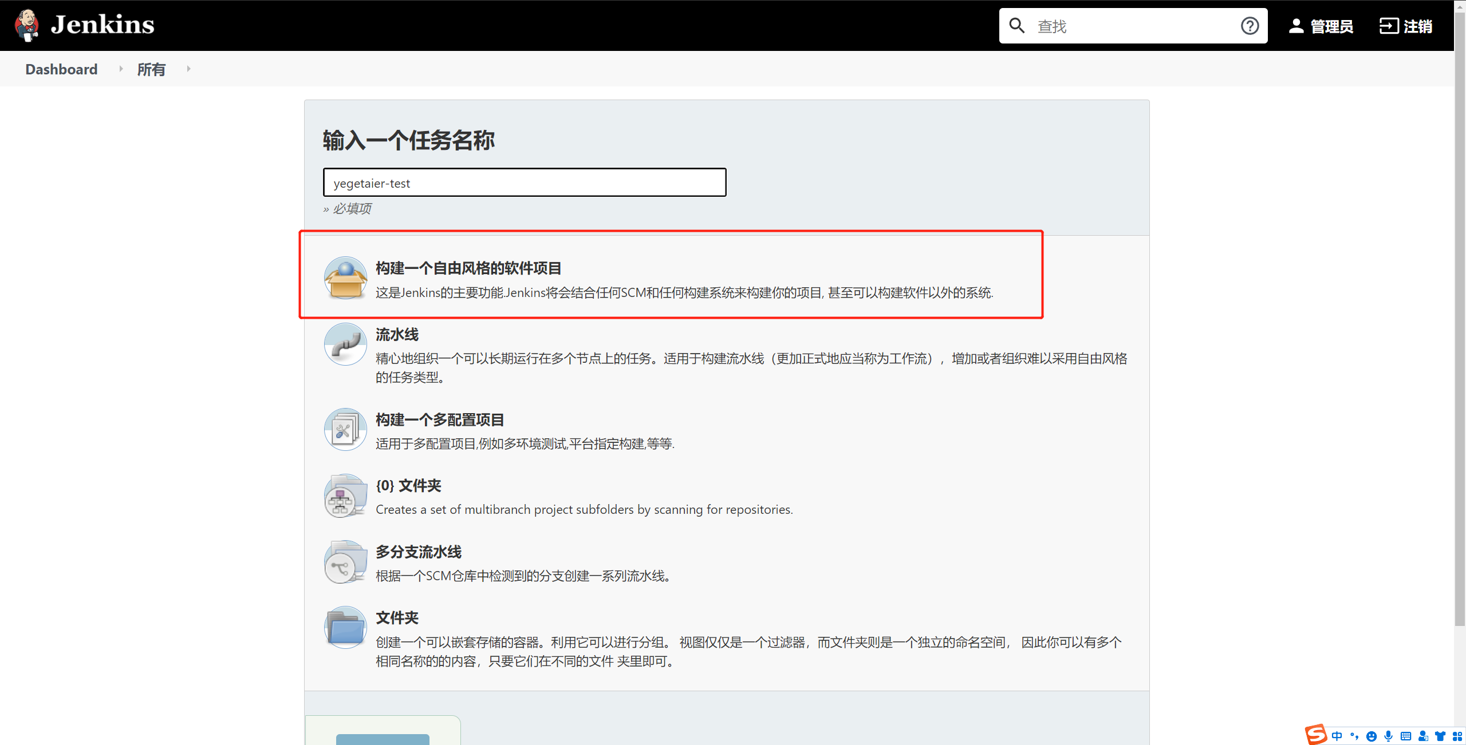
Task: Toggle Sogou voice input microphone
Action: click(1388, 736)
